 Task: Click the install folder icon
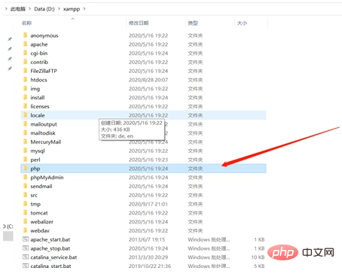(25, 97)
